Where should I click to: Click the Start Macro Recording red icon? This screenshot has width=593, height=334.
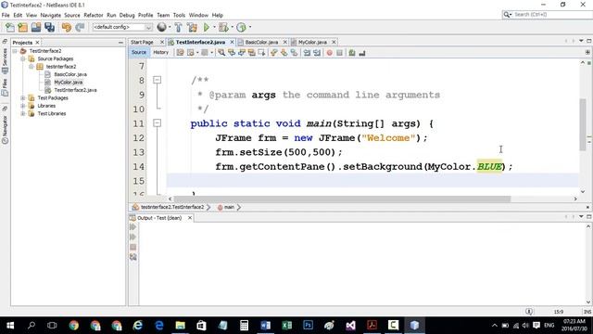pos(330,53)
